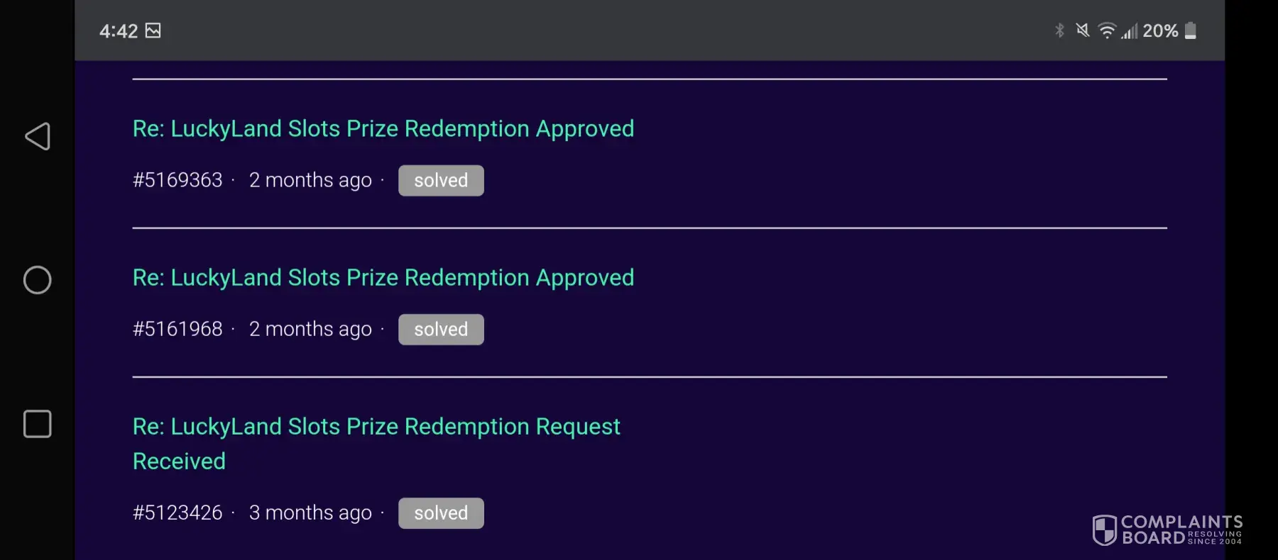Open recent apps with the square button
The height and width of the screenshot is (560, 1278).
click(38, 424)
